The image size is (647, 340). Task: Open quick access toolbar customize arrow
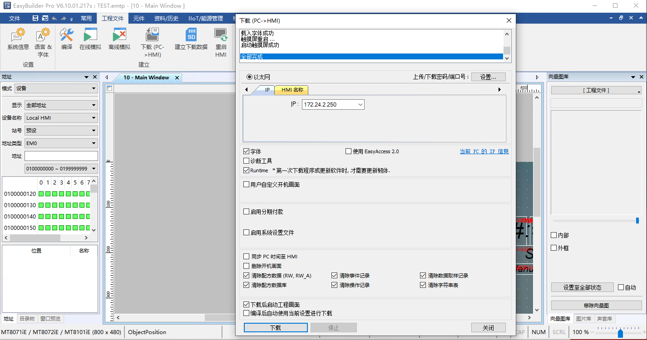(x=72, y=19)
